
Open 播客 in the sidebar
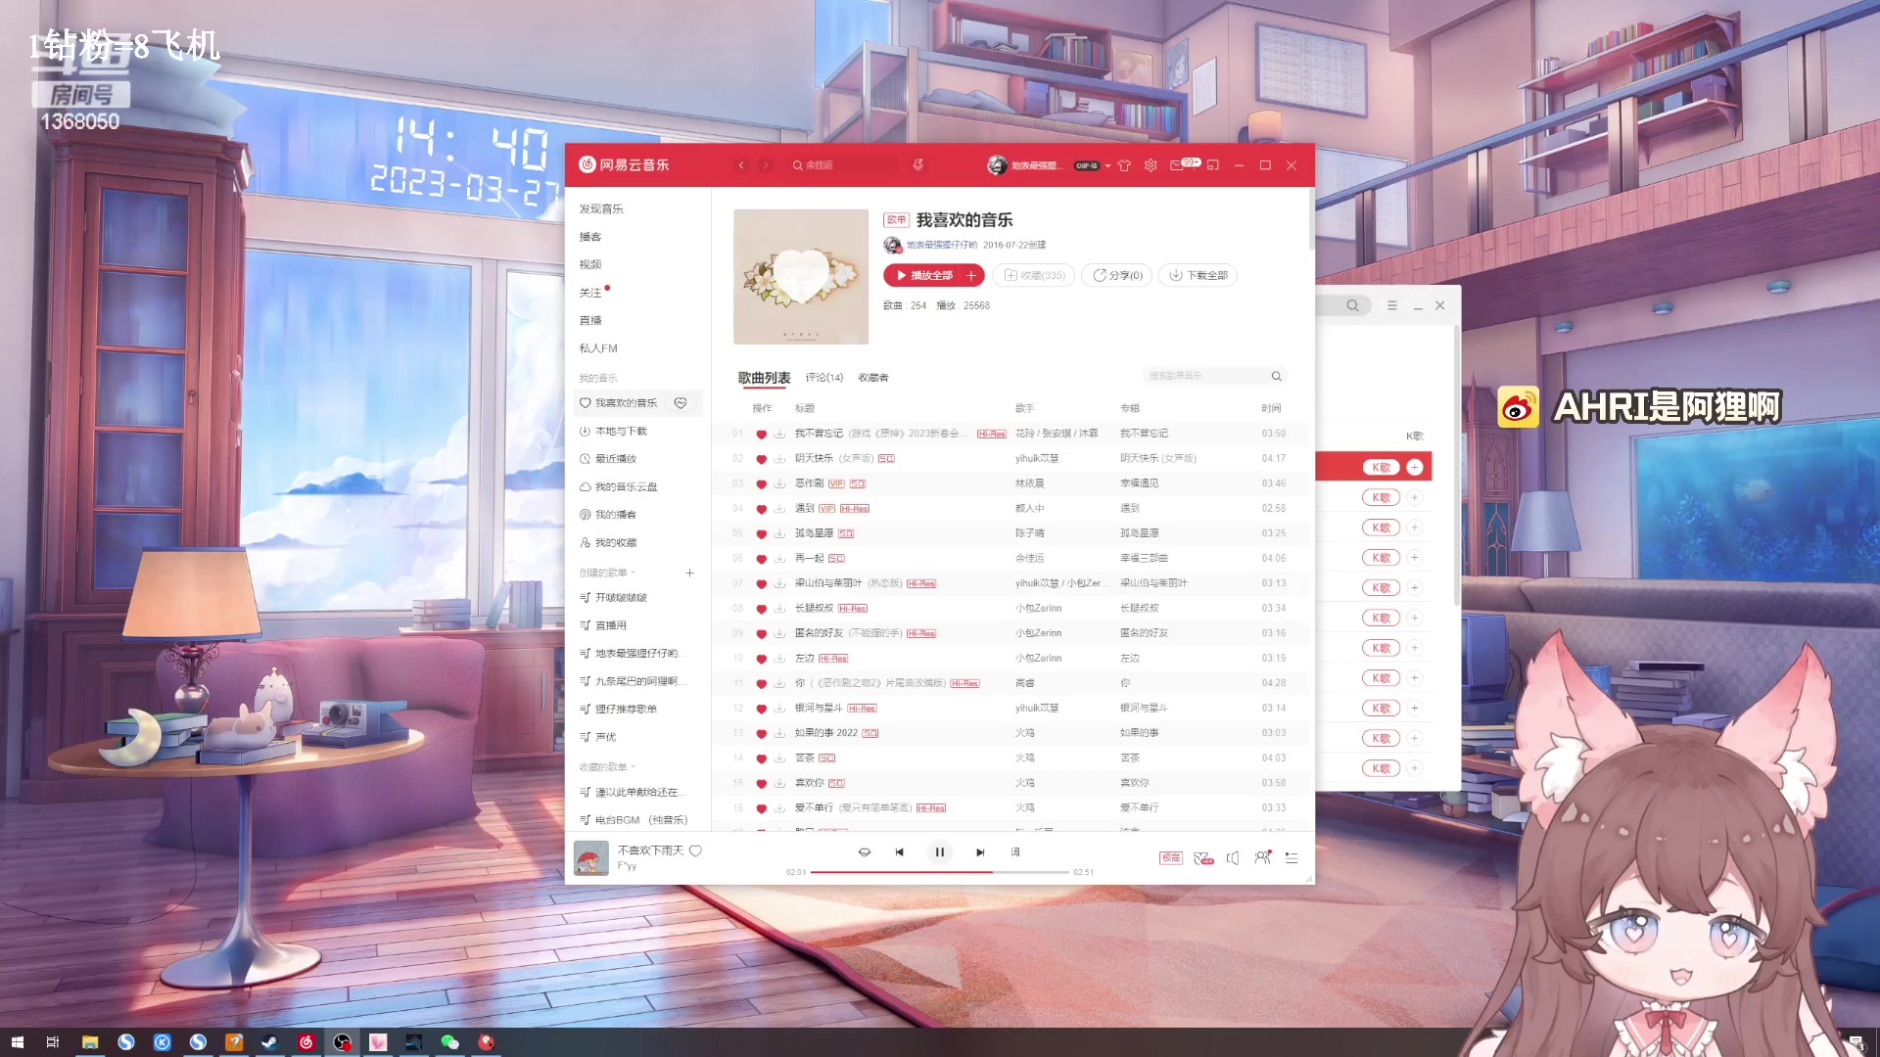(x=589, y=237)
